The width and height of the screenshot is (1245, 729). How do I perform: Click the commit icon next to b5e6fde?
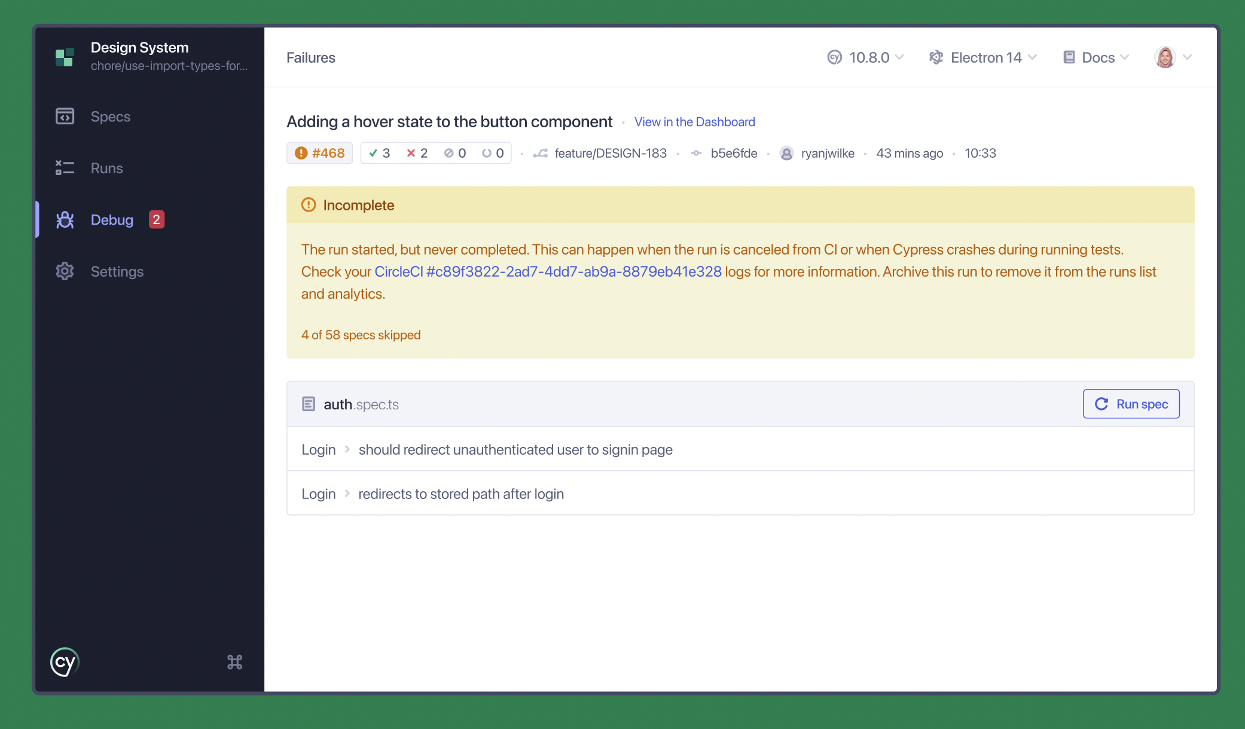pos(696,153)
